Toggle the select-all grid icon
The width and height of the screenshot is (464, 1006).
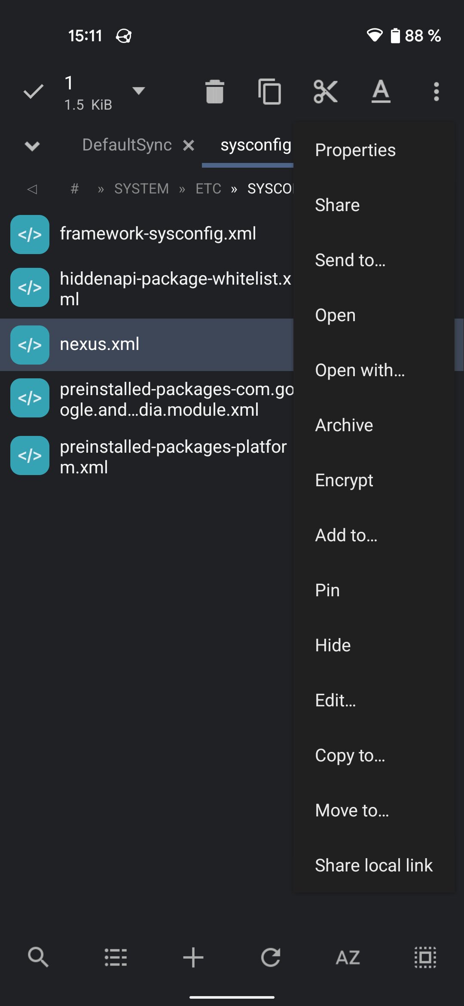coord(425,957)
